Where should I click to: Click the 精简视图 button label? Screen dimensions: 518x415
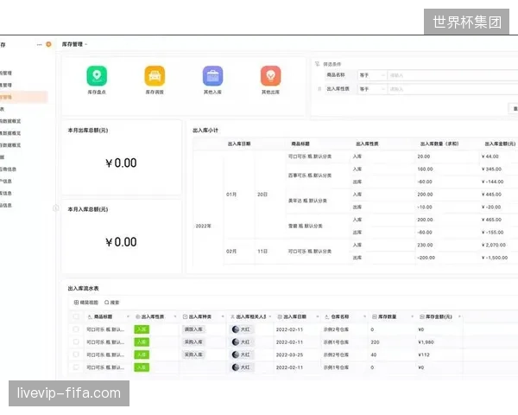point(89,303)
